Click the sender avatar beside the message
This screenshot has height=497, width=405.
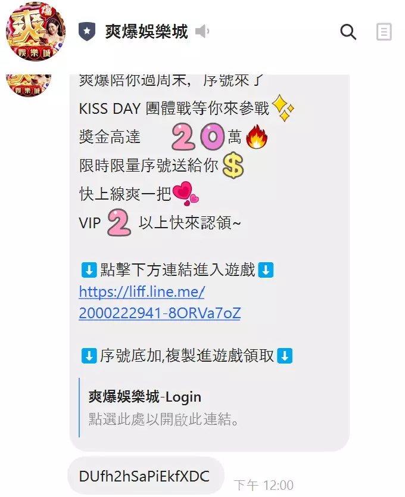coord(29,86)
